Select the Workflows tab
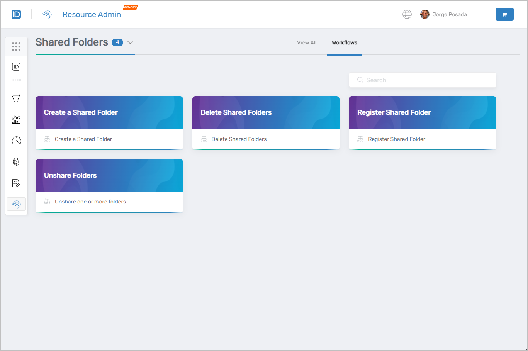528x351 pixels. 344,42
